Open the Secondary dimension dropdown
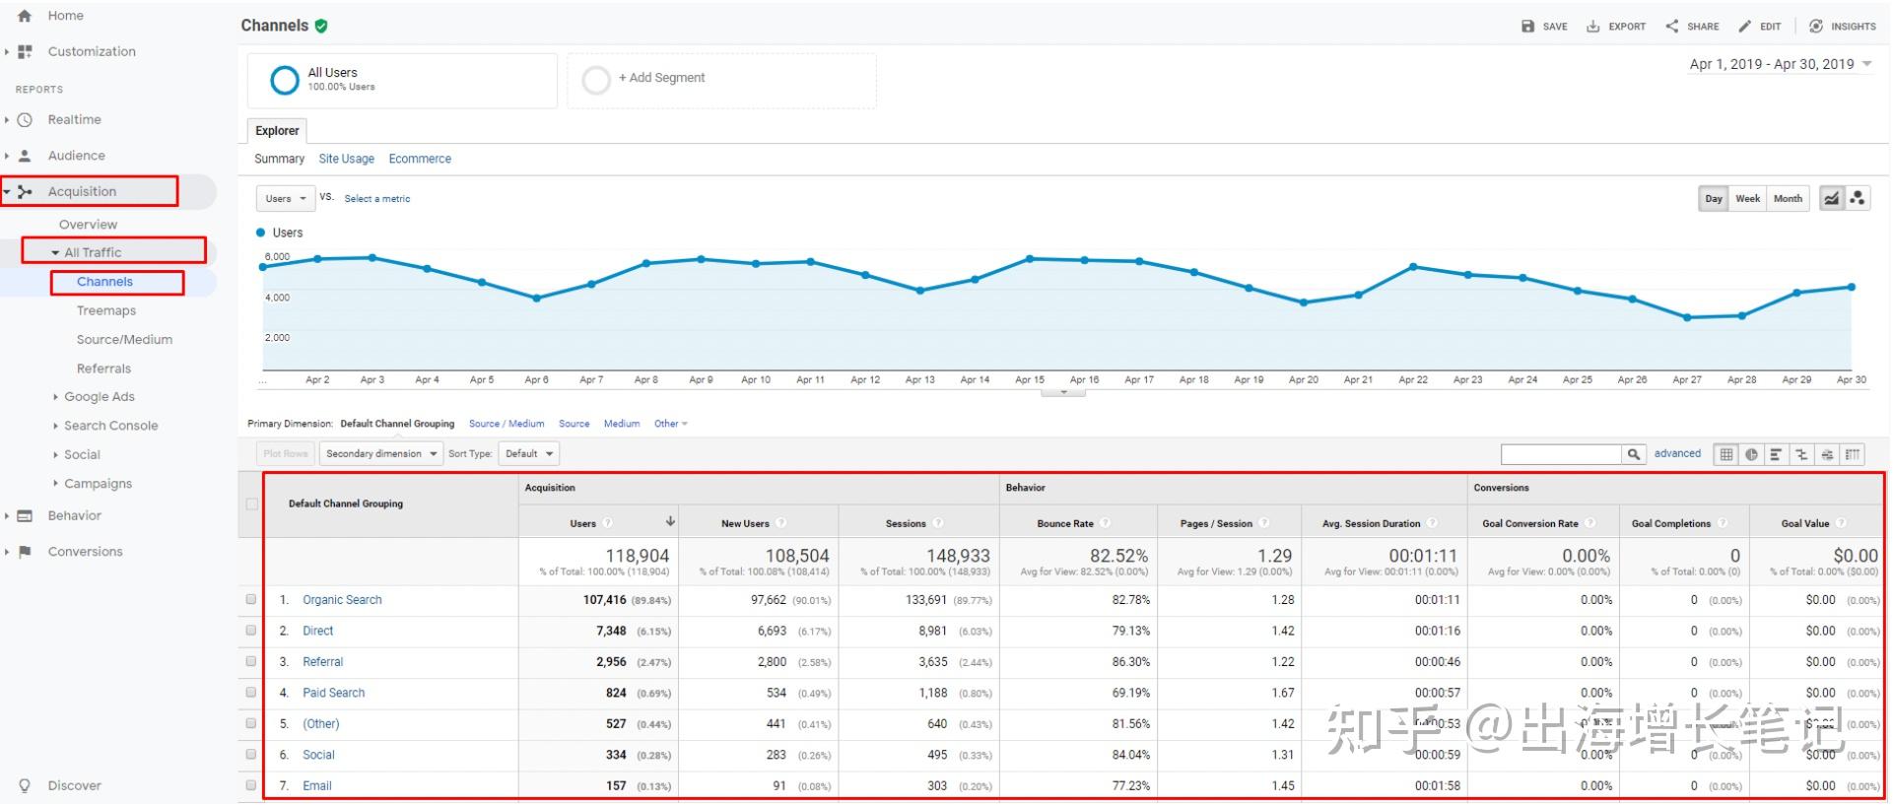Image resolution: width=1894 pixels, height=806 pixels. point(380,454)
